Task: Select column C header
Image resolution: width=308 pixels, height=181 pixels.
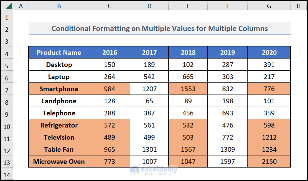Action: [109, 6]
